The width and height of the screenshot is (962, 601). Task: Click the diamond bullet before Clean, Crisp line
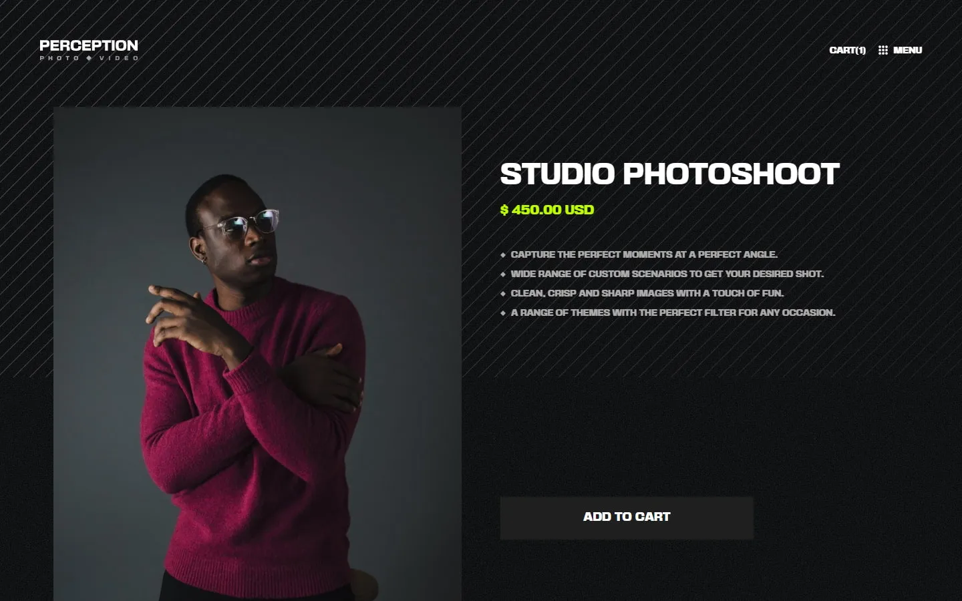click(503, 294)
